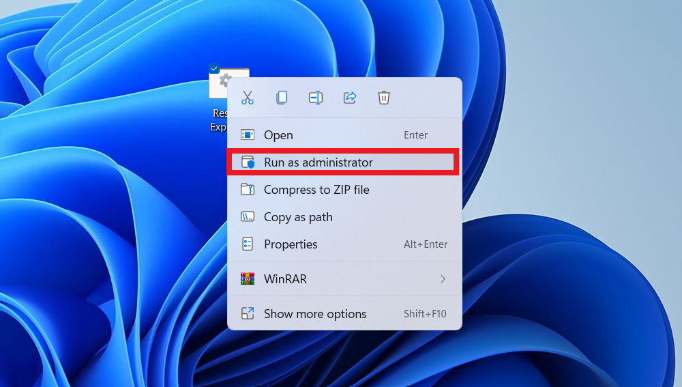Expand the WinRAR submenu
The width and height of the screenshot is (682, 387).
pos(343,278)
